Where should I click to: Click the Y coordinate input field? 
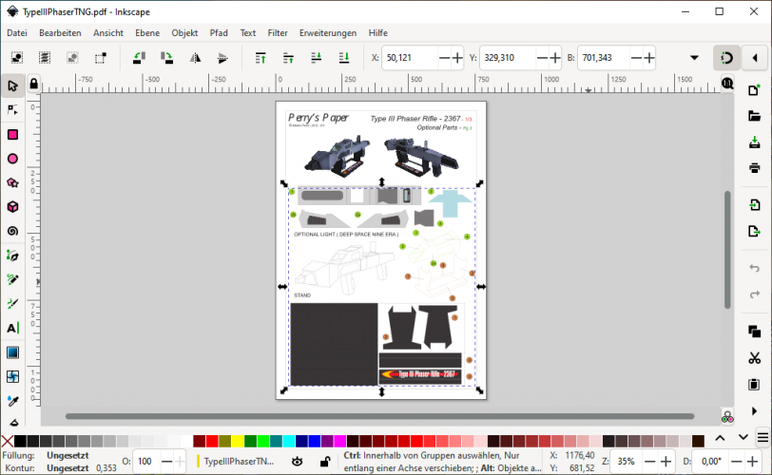pyautogui.click(x=508, y=58)
